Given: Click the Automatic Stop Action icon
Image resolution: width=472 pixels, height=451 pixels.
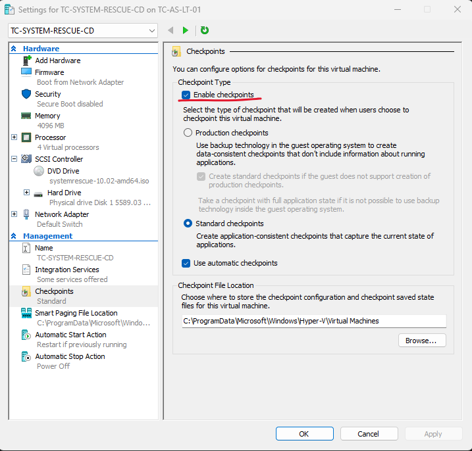Looking at the screenshot, I should pos(26,356).
